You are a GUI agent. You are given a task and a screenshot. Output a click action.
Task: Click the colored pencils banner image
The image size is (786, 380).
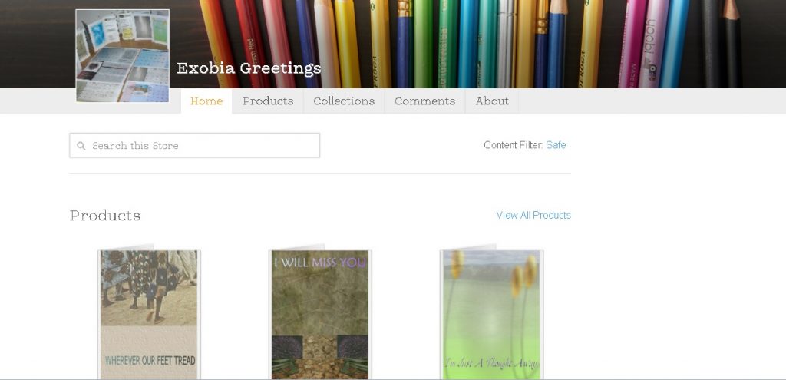click(x=476, y=44)
